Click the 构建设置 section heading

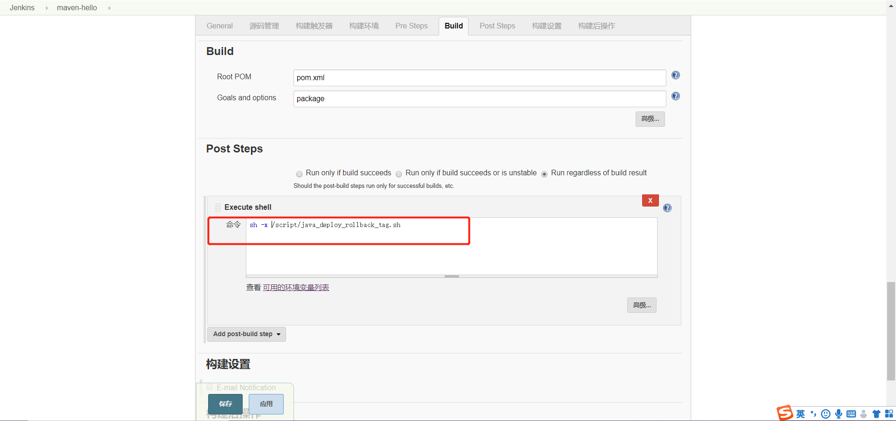tap(228, 364)
